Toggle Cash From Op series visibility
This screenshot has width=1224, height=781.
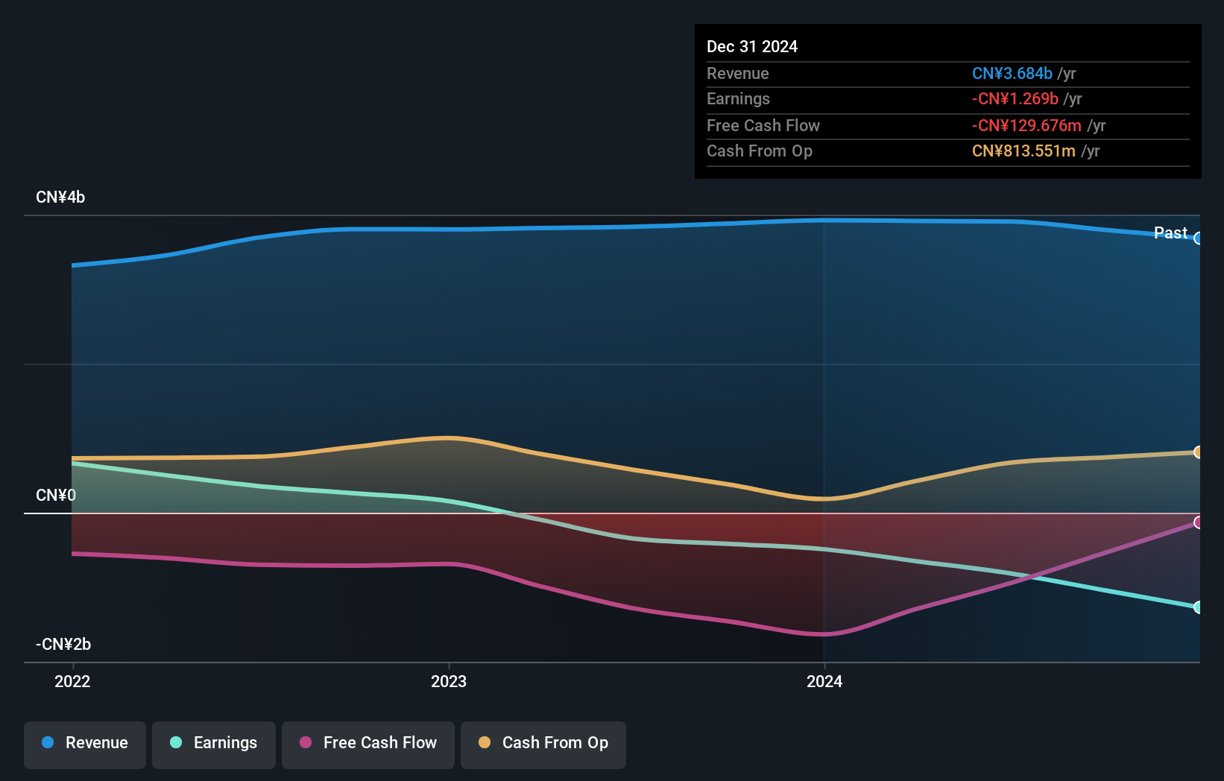click(x=543, y=743)
